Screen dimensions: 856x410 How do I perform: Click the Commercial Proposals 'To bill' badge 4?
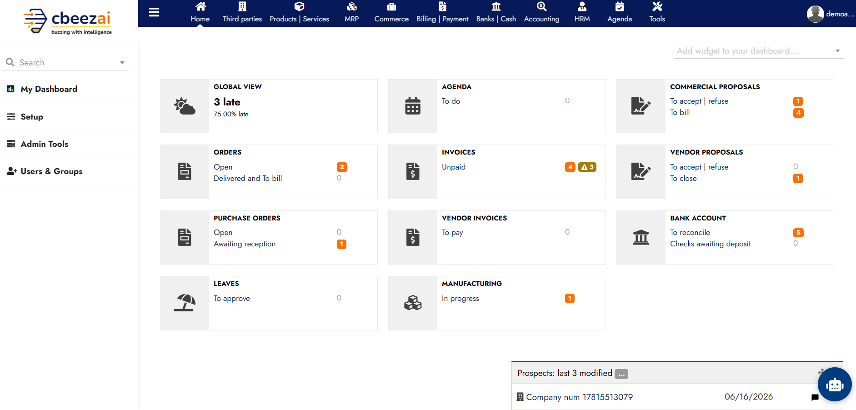pos(798,113)
